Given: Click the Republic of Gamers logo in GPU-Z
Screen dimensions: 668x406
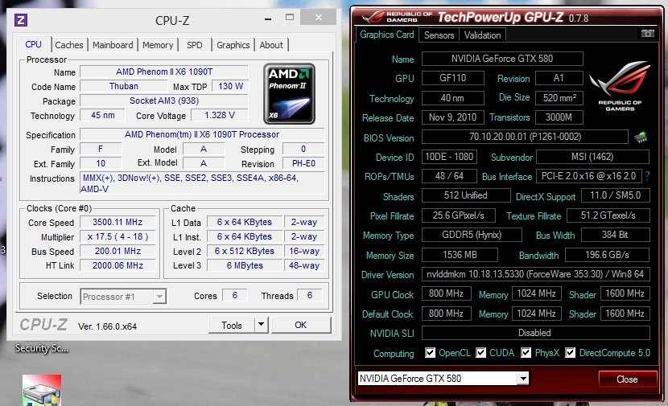Looking at the screenshot, I should click(620, 87).
